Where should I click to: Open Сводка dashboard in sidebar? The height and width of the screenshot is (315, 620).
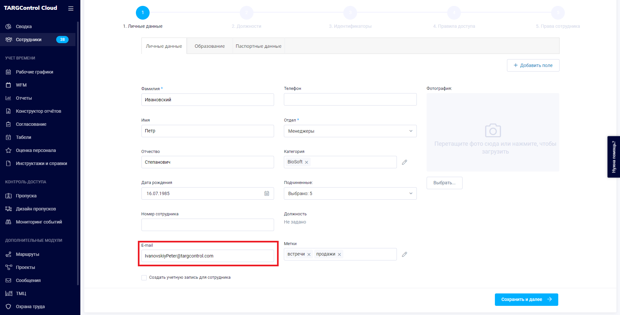tap(24, 26)
